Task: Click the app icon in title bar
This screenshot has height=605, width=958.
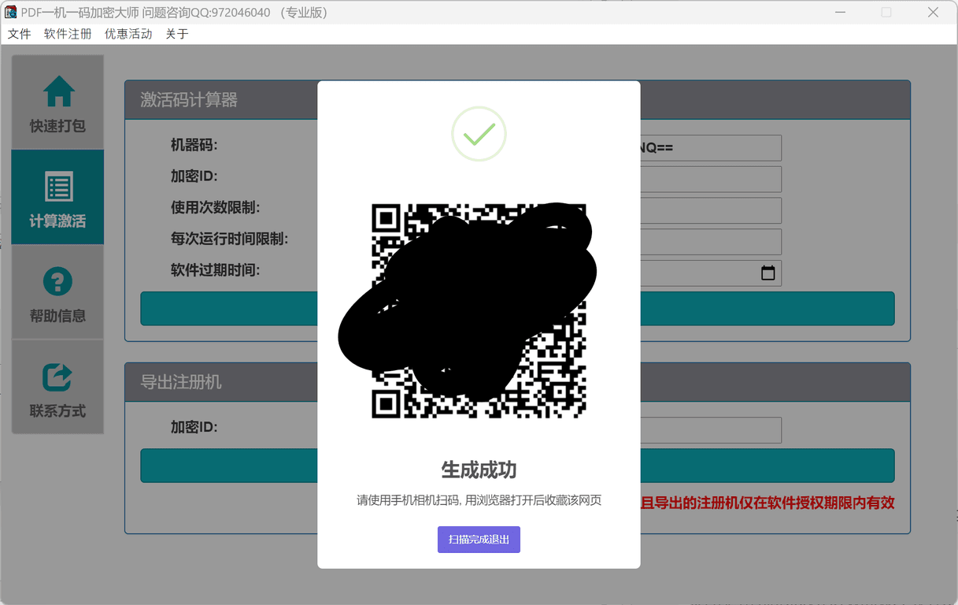Action: point(11,12)
